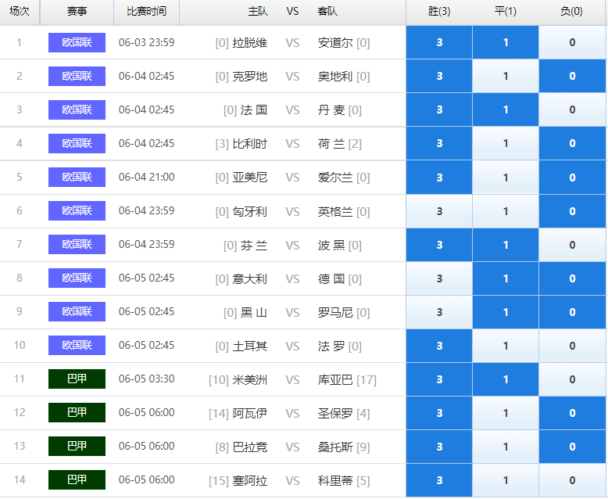Deselect draw (1) for 法国 vs 丹麦
This screenshot has height=499, width=608.
pos(506,109)
